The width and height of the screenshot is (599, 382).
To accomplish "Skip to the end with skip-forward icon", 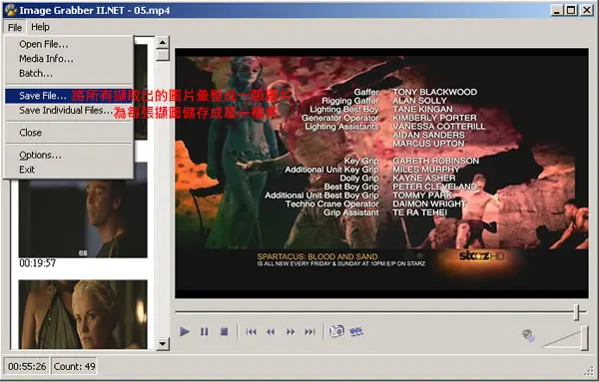I will (x=309, y=332).
